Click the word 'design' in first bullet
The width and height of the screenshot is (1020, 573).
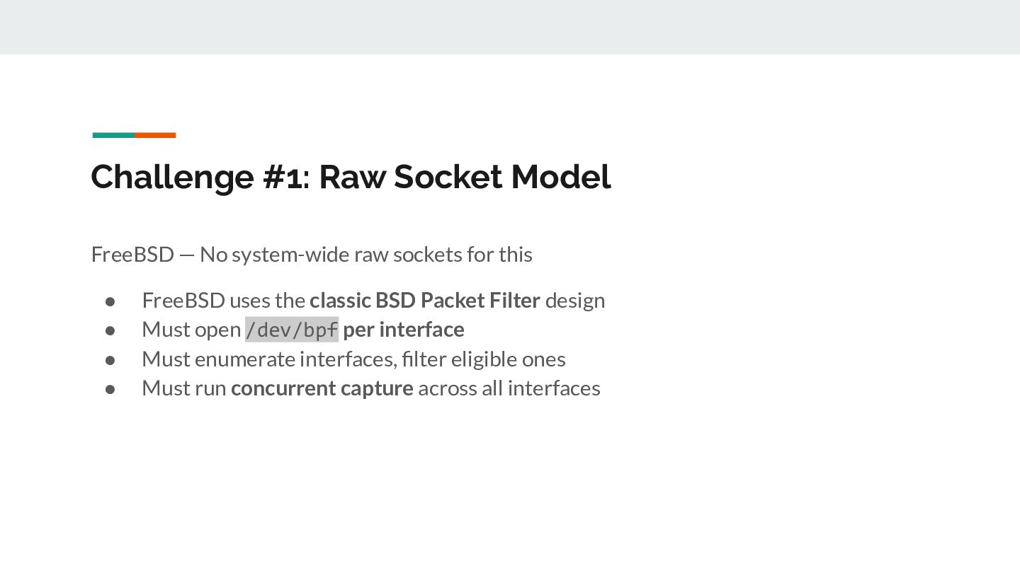pyautogui.click(x=575, y=300)
